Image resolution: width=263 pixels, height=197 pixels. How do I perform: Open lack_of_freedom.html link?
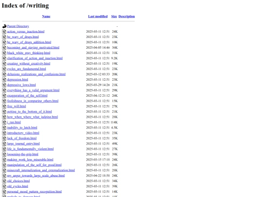22,138
